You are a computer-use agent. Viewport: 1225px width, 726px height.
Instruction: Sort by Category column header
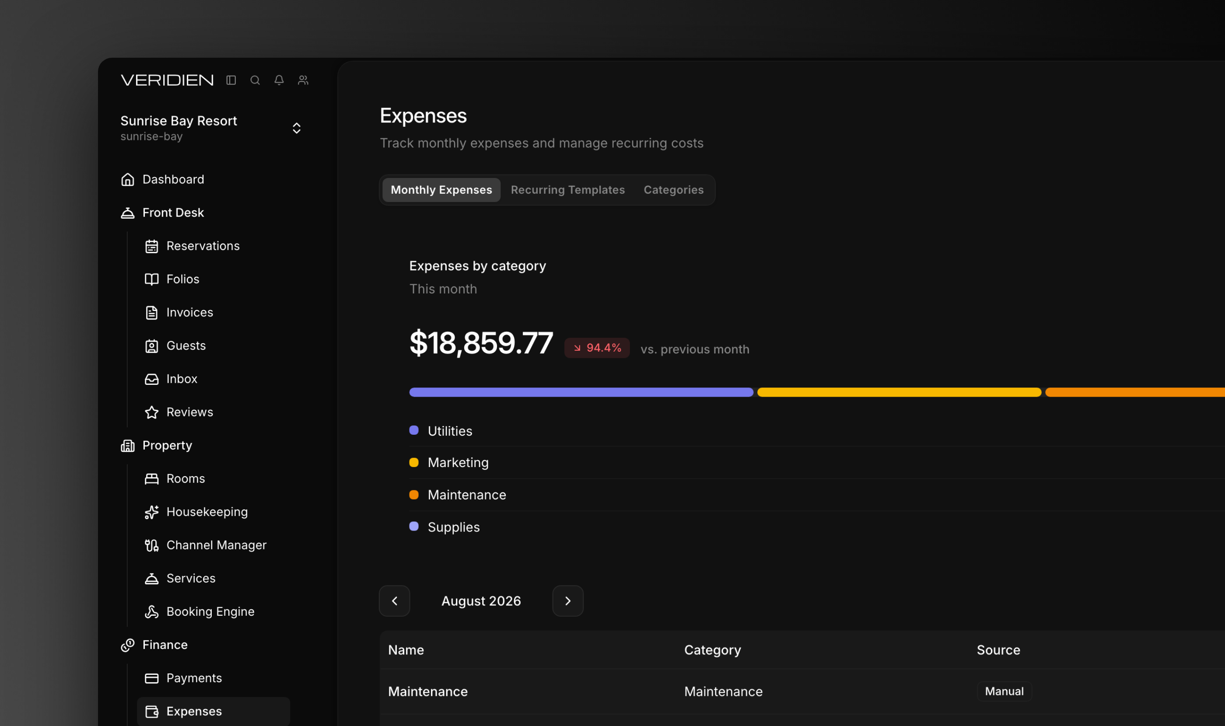point(712,650)
